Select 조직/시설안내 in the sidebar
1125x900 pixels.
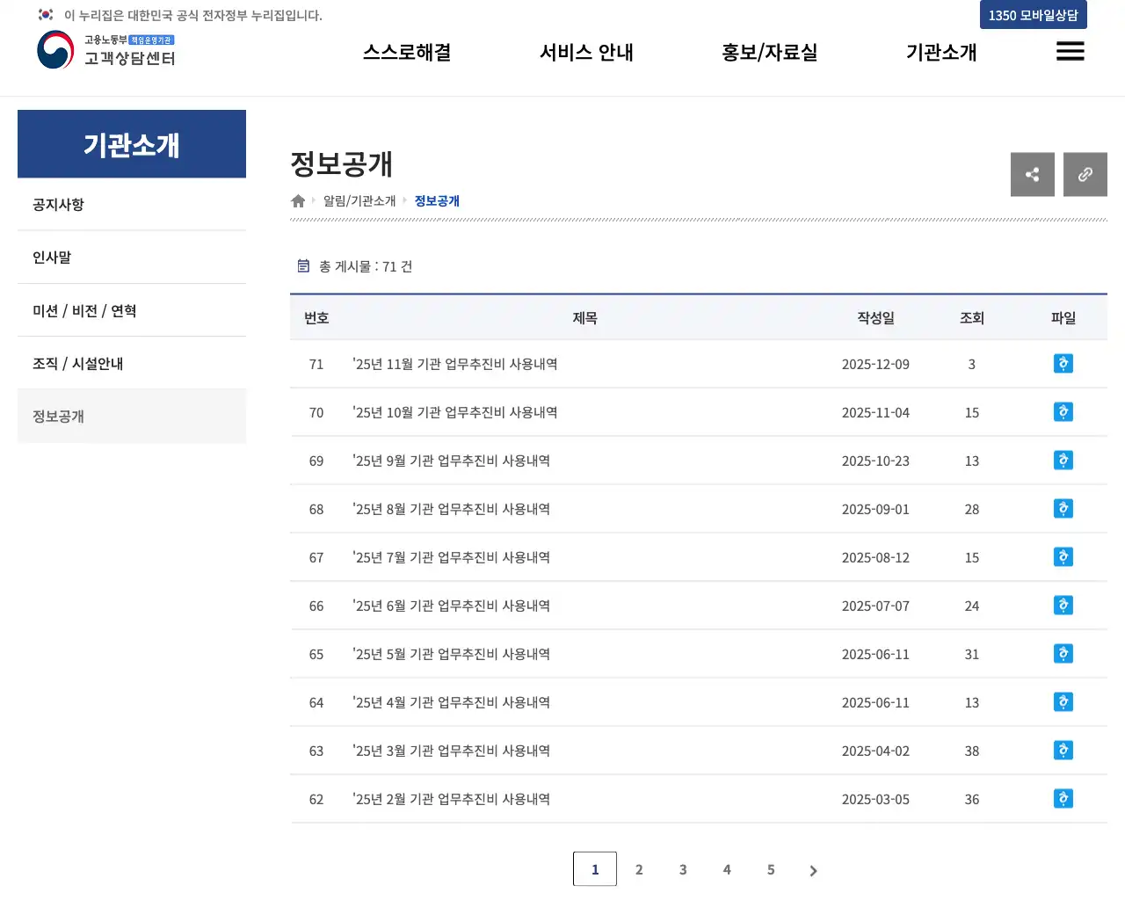pyautogui.click(x=76, y=363)
